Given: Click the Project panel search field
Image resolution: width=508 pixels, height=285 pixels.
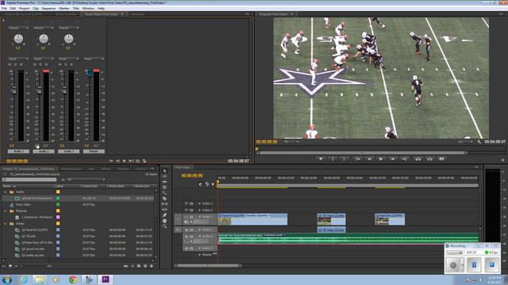Looking at the screenshot, I should pos(29,180).
